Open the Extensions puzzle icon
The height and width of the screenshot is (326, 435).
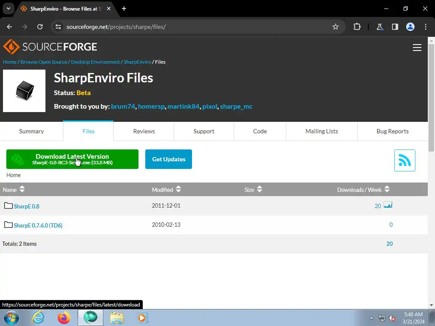pyautogui.click(x=357, y=27)
